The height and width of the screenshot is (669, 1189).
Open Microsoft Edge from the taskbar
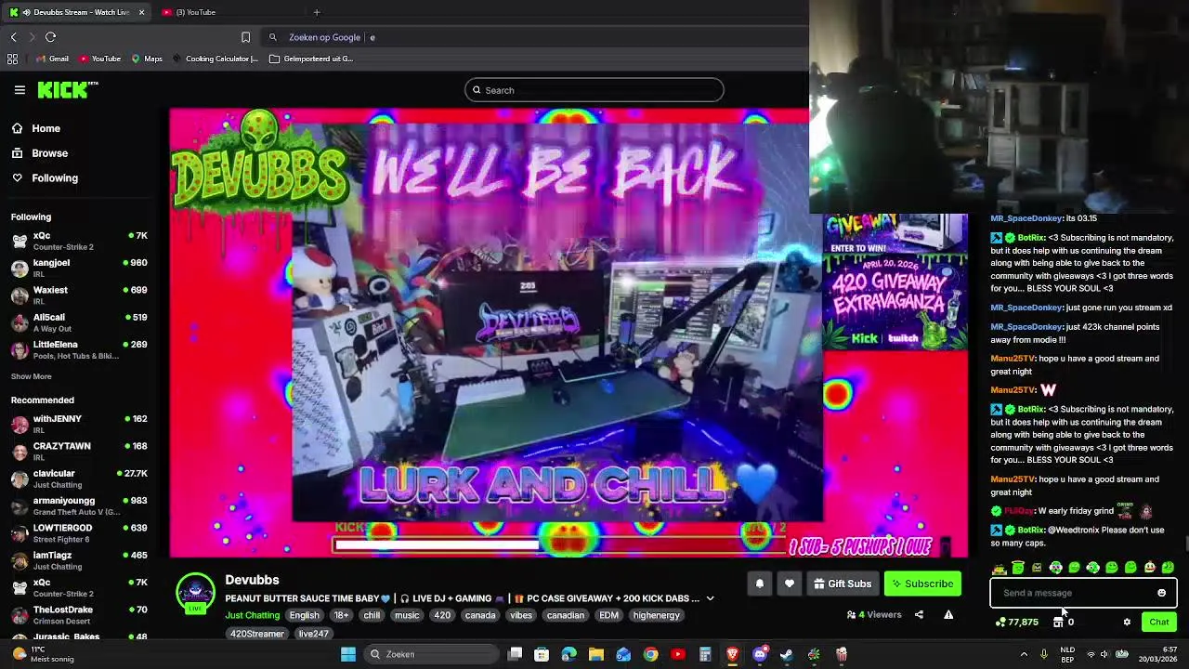(568, 654)
